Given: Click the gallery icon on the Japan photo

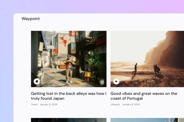Looking at the screenshot, I should [37, 81].
